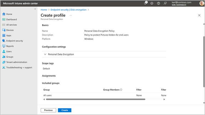Open the more options ellipsis menu
The height and width of the screenshot is (115, 205).
[71, 16]
